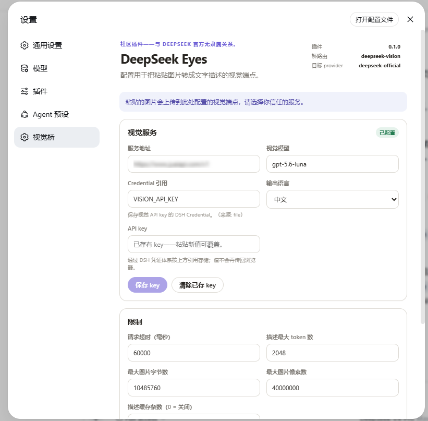Click the deepseek-vision route value
Screen dimensions: 428x421
pyautogui.click(x=381, y=56)
